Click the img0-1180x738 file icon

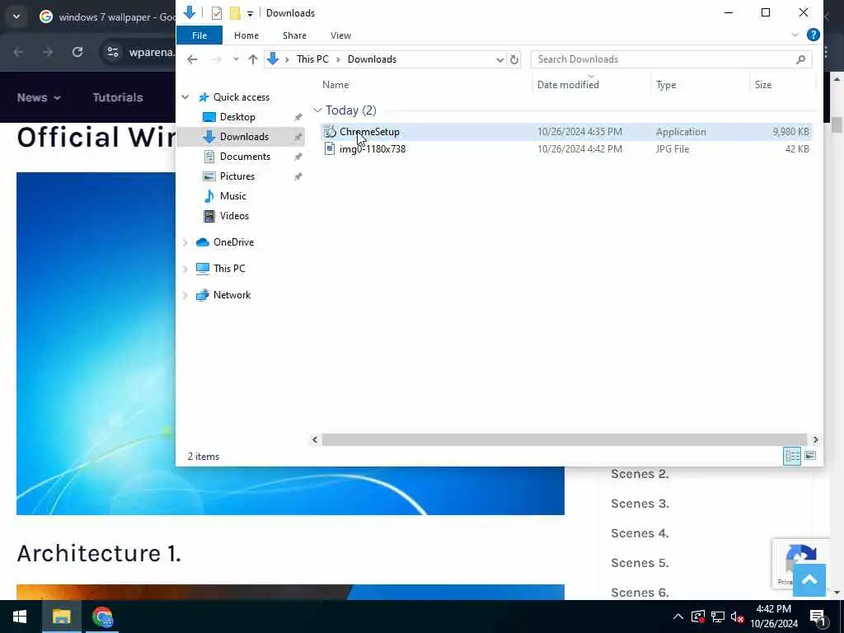coord(330,149)
